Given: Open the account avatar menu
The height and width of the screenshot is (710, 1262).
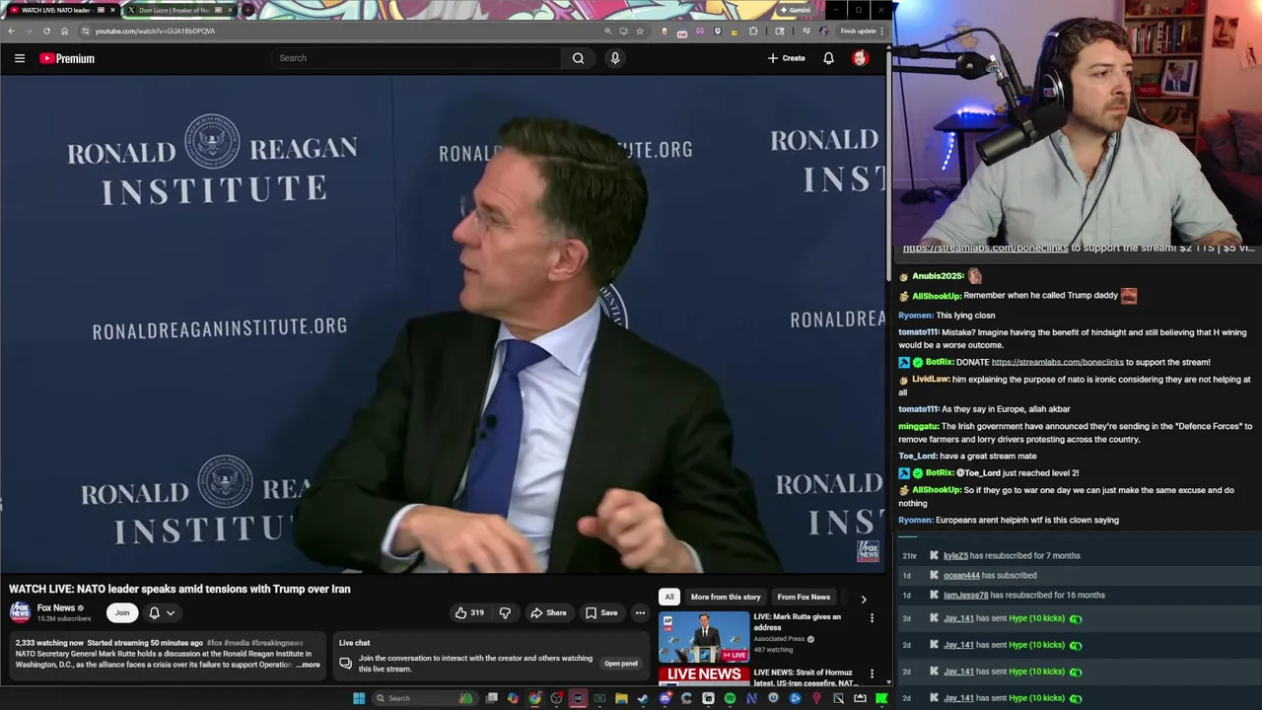Looking at the screenshot, I should point(860,58).
